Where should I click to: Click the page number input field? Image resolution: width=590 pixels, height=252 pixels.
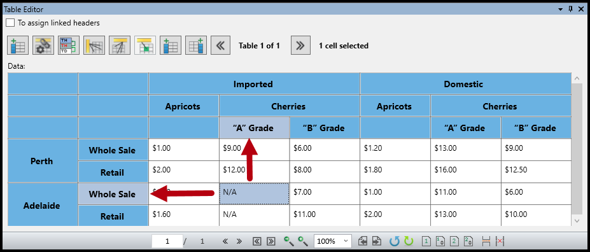pos(167,241)
